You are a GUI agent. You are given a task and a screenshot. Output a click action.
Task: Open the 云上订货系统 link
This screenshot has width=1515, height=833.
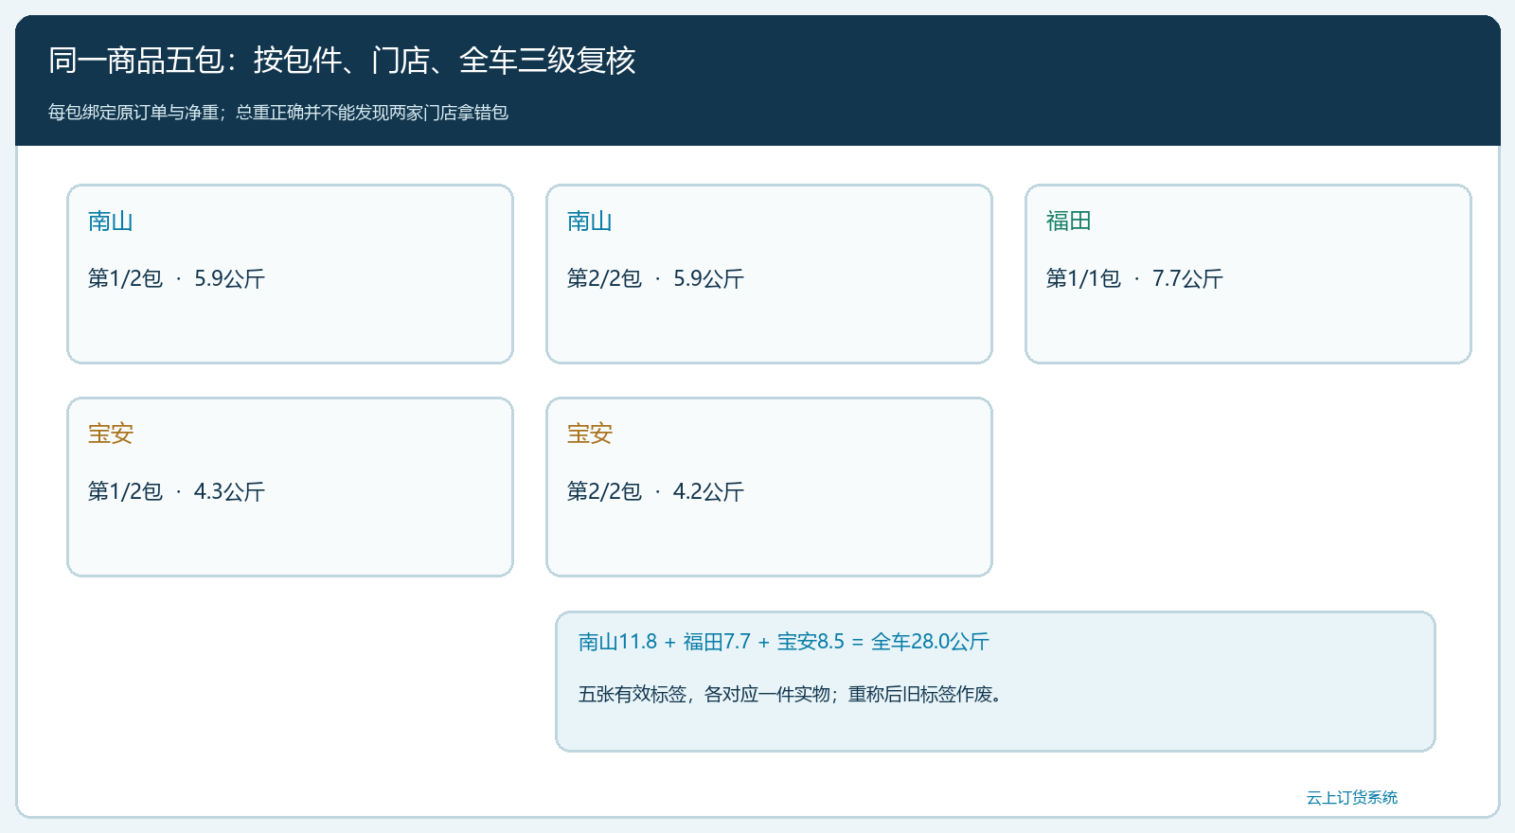pos(1352,797)
